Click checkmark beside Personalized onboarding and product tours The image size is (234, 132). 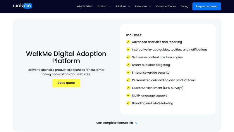tap(128, 80)
